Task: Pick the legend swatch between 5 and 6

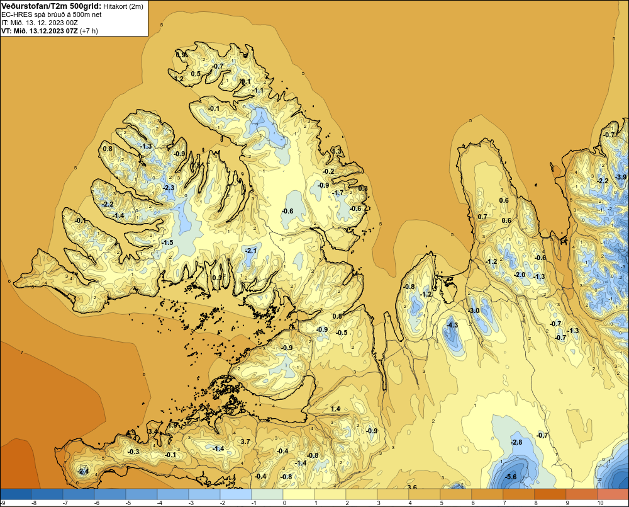Action: coord(456,494)
